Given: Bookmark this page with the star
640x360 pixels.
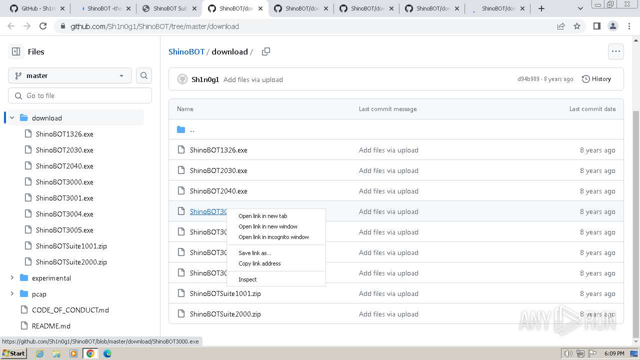Looking at the screenshot, I should [577, 26].
